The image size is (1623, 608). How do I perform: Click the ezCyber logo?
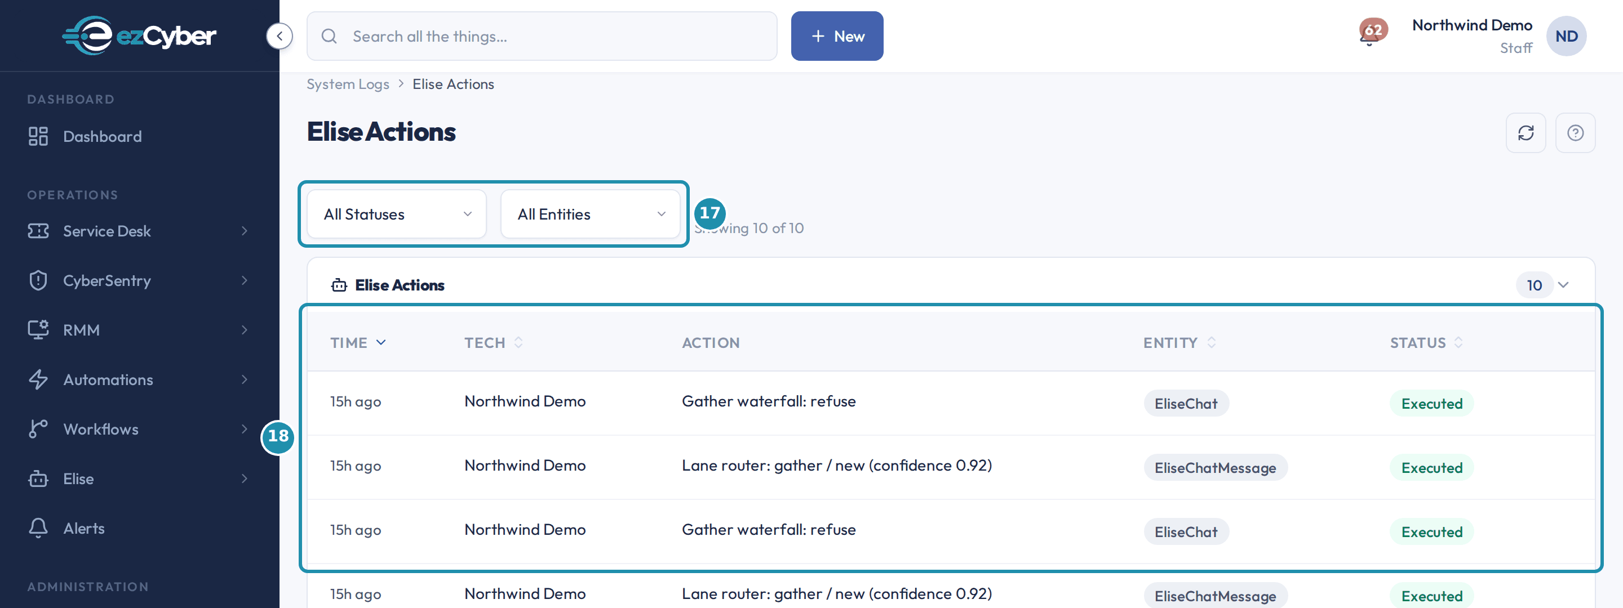point(139,35)
